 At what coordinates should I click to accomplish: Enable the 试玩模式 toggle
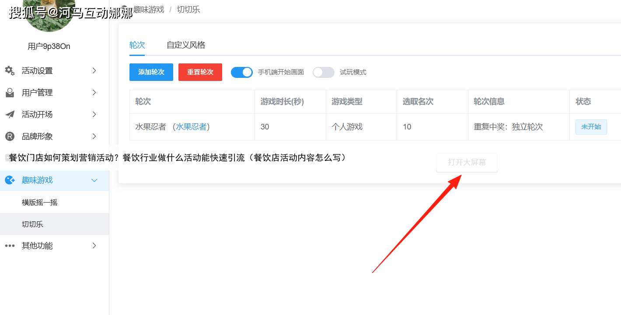323,72
